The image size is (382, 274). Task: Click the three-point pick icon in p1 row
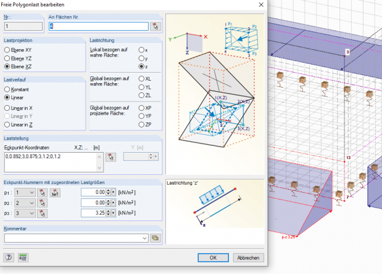pyautogui.click(x=55, y=193)
